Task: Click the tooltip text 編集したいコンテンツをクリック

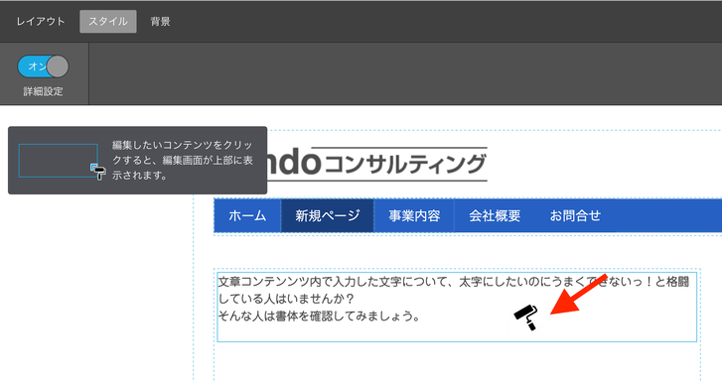Action: (183, 160)
